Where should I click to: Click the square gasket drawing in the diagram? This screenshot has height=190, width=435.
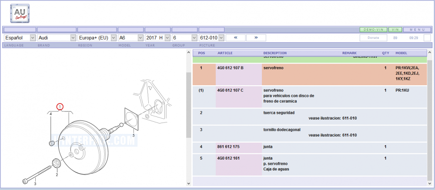[x=131, y=119]
